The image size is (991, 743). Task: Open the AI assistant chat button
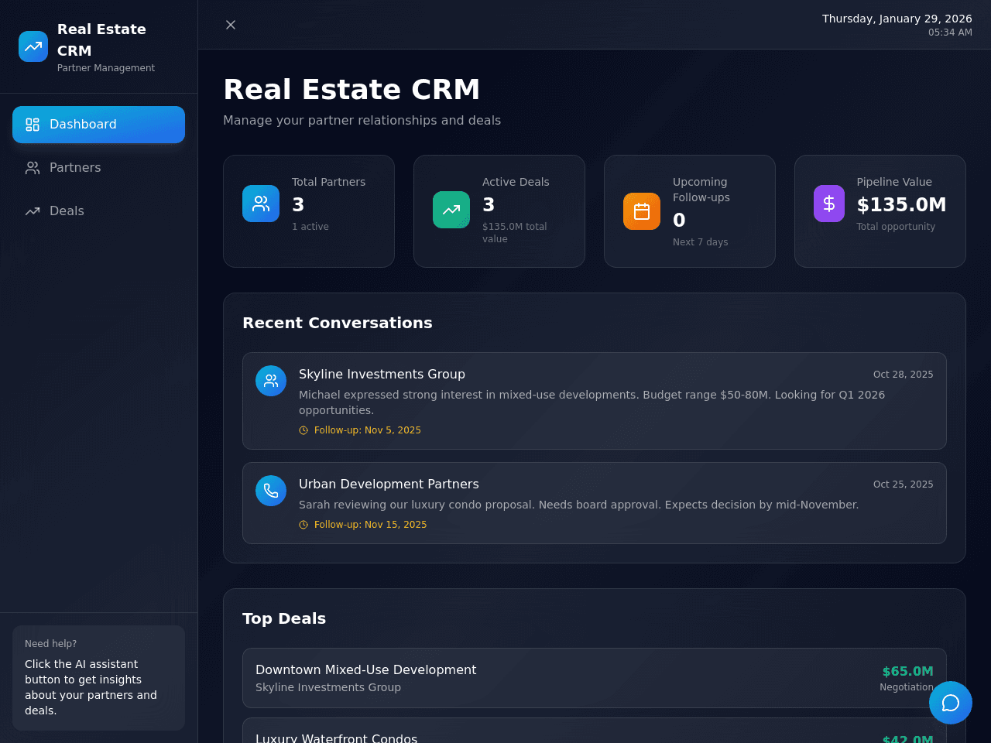tap(951, 703)
